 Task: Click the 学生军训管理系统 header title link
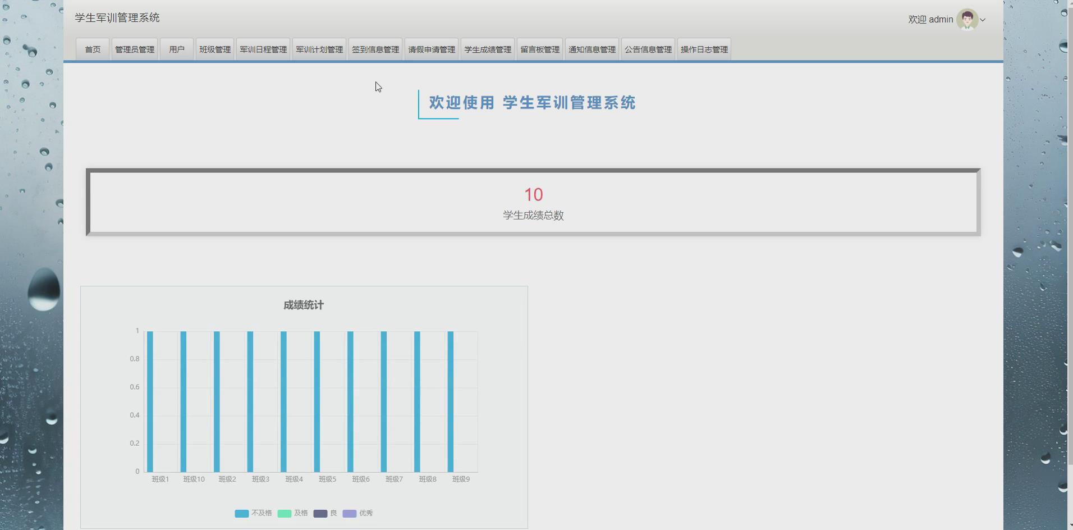click(x=117, y=17)
